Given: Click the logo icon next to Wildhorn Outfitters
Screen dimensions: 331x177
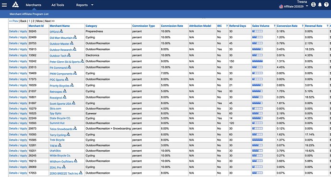Looking at the screenshot, I should tap(76, 161).
